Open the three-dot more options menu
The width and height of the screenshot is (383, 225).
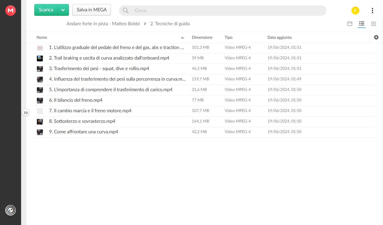pyautogui.click(x=372, y=10)
